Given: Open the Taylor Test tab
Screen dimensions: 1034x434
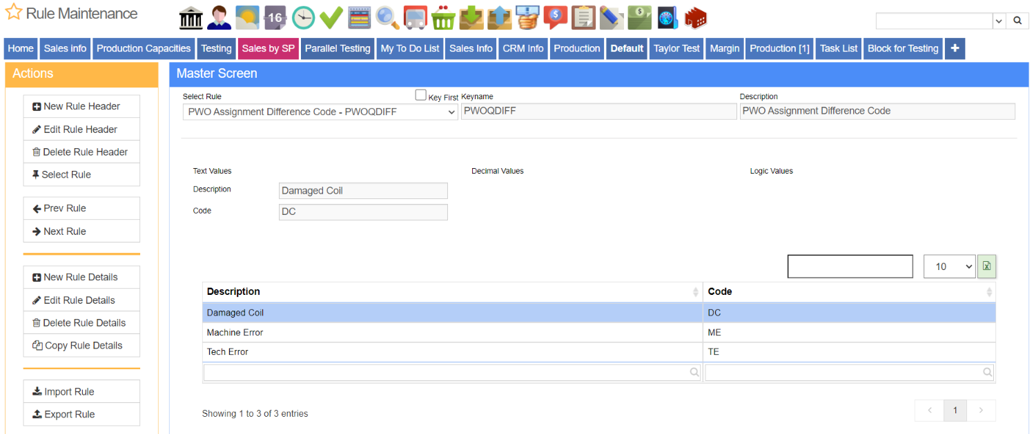Looking at the screenshot, I should tap(676, 48).
